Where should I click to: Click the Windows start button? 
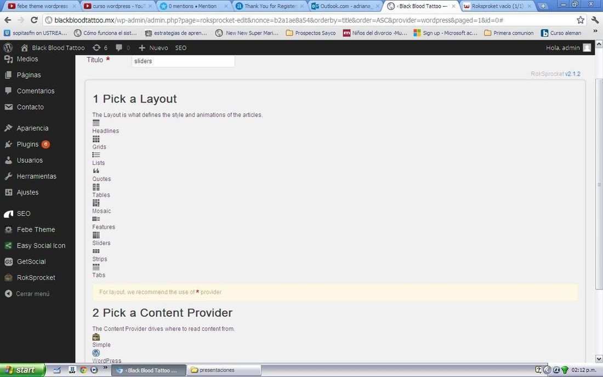coord(22,370)
